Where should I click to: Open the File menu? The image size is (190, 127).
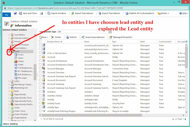click(7, 15)
